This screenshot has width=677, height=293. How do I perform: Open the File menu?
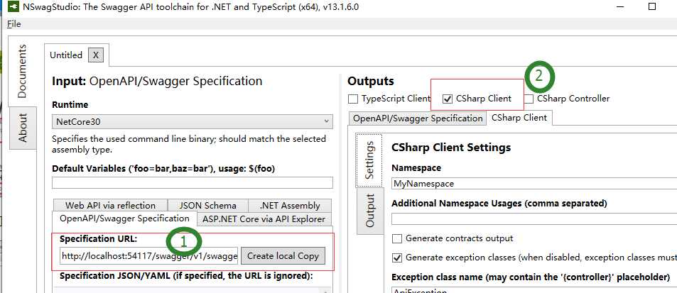13,24
